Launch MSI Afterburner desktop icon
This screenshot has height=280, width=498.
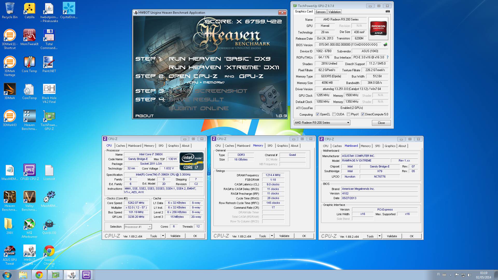point(30,228)
